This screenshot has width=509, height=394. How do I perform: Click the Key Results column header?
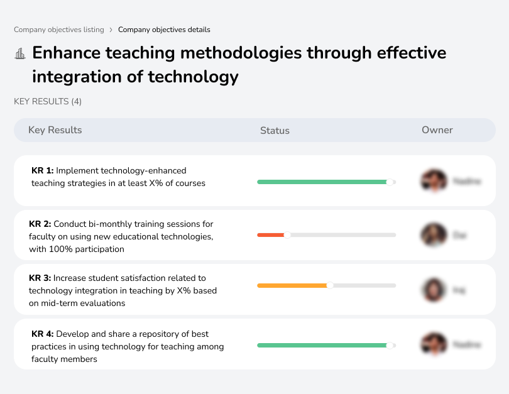click(x=55, y=130)
